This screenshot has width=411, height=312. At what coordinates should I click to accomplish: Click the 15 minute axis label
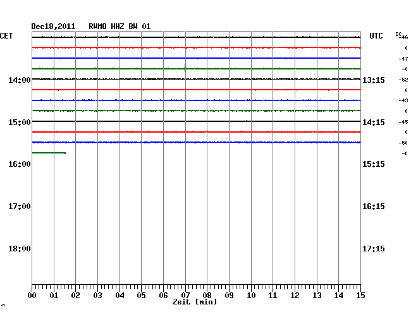click(x=360, y=295)
